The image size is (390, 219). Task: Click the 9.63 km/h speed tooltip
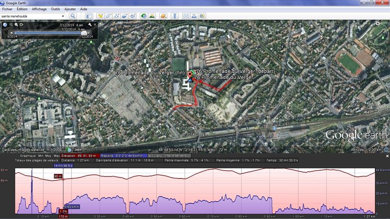coord(72,207)
